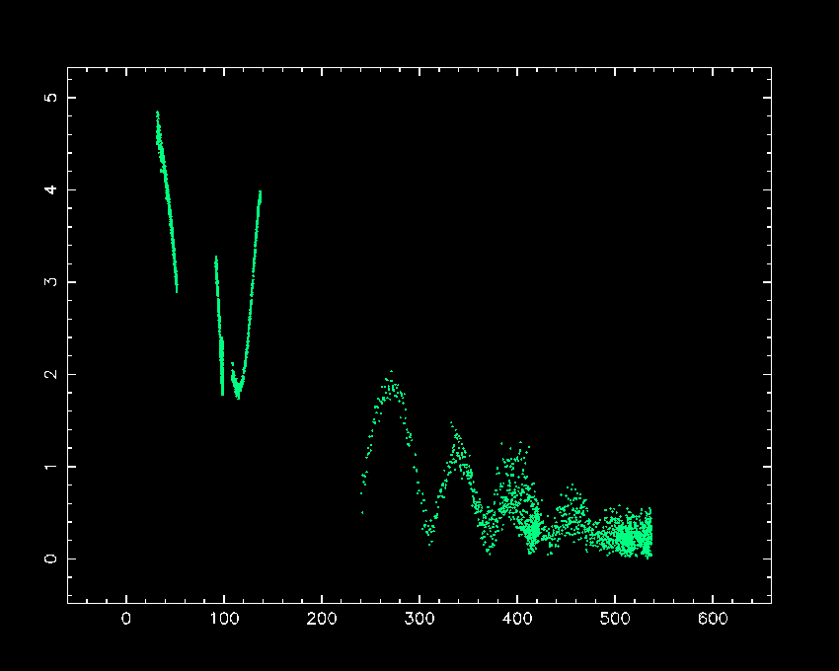Click the y-axis label 5
The height and width of the screenshot is (671, 839).
click(x=50, y=98)
